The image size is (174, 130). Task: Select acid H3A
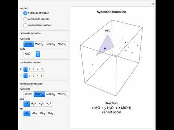click(41, 104)
